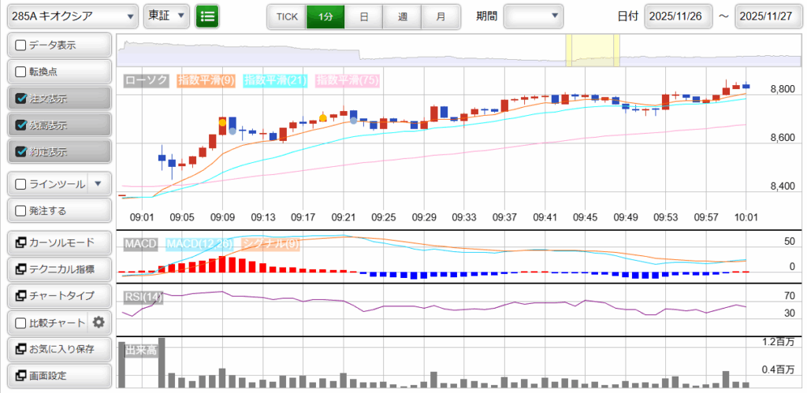Viewport: 807px width, 393px height.
Task: Enable the データ表示 checkbox
Action: (x=20, y=46)
